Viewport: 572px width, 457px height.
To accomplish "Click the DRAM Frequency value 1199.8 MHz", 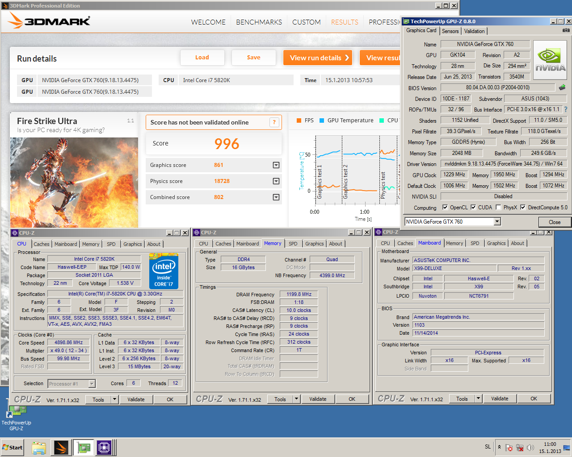I will click(299, 294).
